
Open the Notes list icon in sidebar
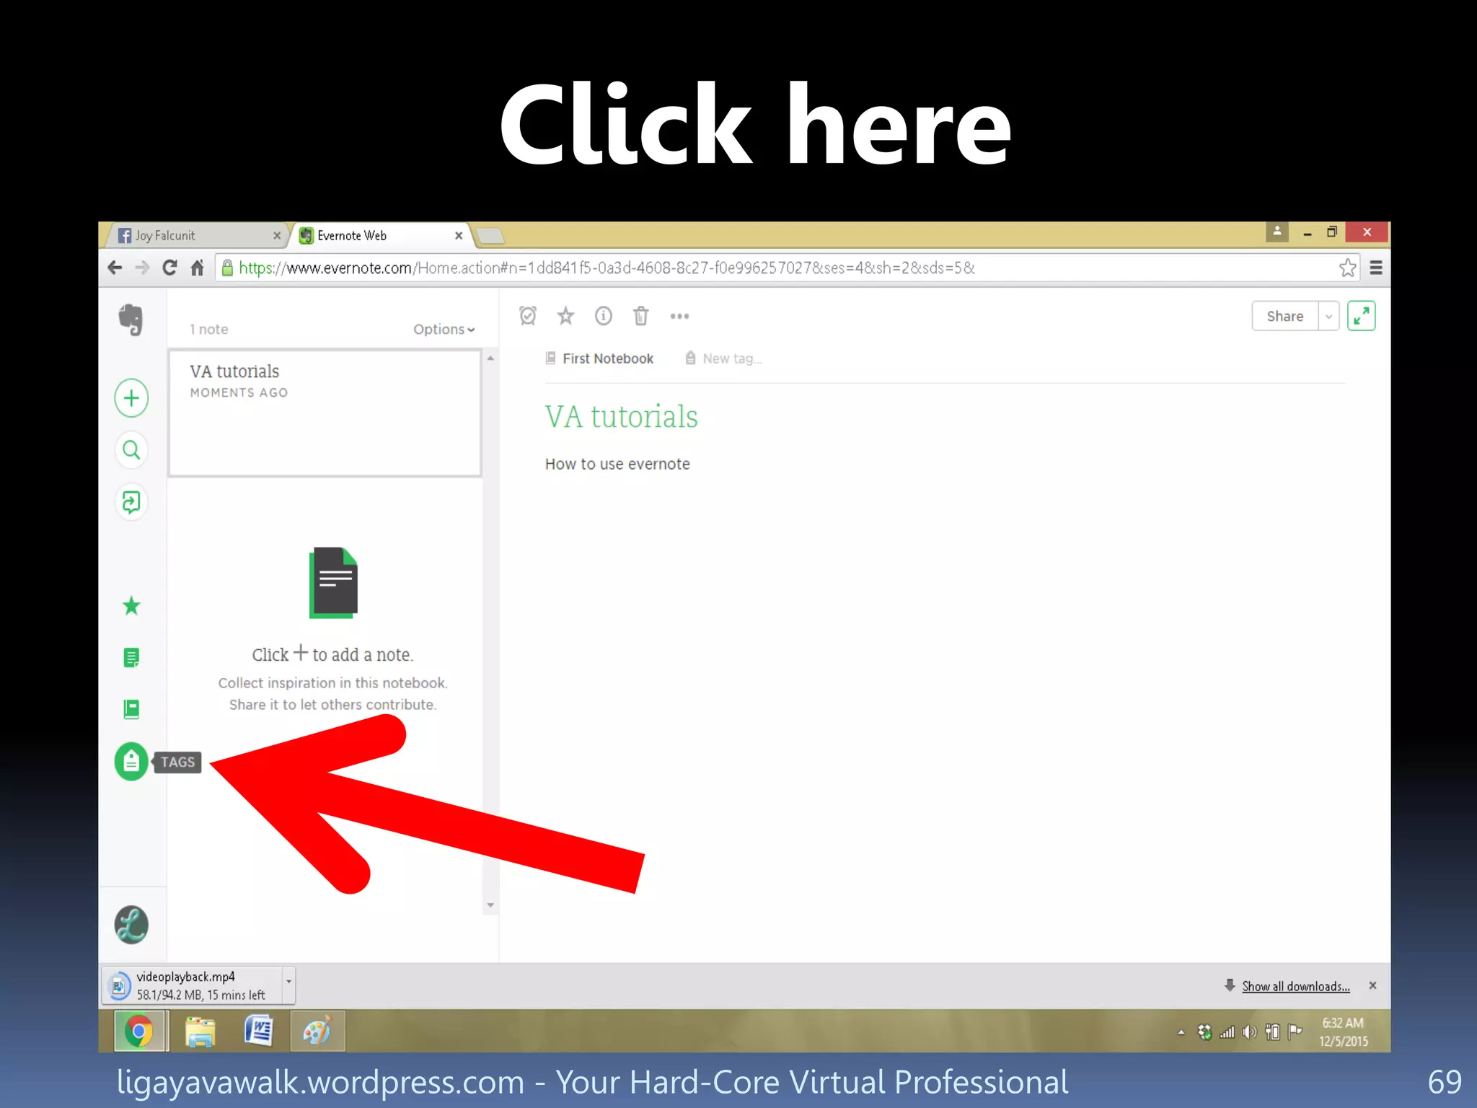131,658
